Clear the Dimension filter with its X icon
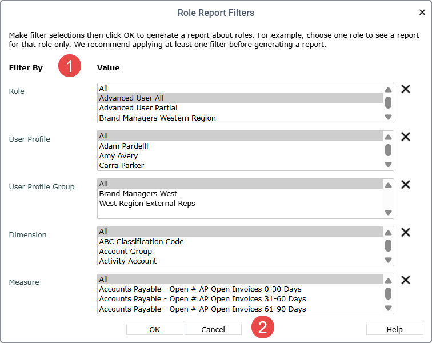The height and width of the screenshot is (343, 432). (406, 233)
